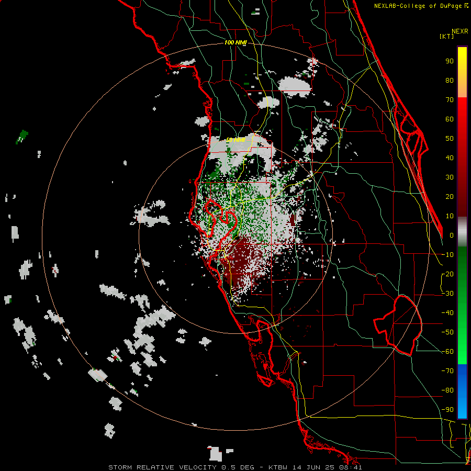Click the positive 70 scale value
Image resolution: width=471 pixels, height=471 pixels.
click(450, 100)
